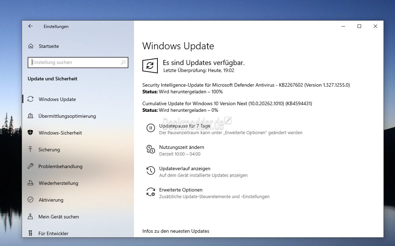395x246 pixels.
Task: Click the back arrow in Einstellungen
Action: [x=30, y=26]
